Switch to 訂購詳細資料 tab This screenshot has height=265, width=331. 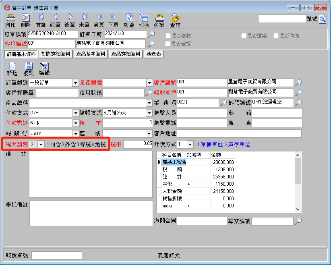coord(56,54)
